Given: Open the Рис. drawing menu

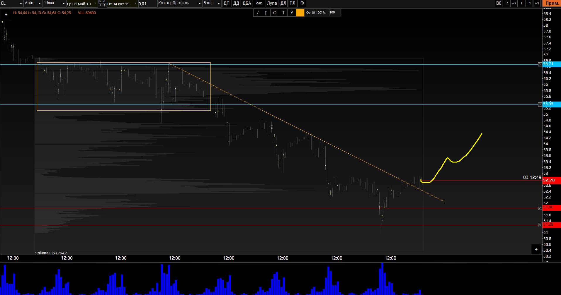Looking at the screenshot, I should tap(259, 4).
